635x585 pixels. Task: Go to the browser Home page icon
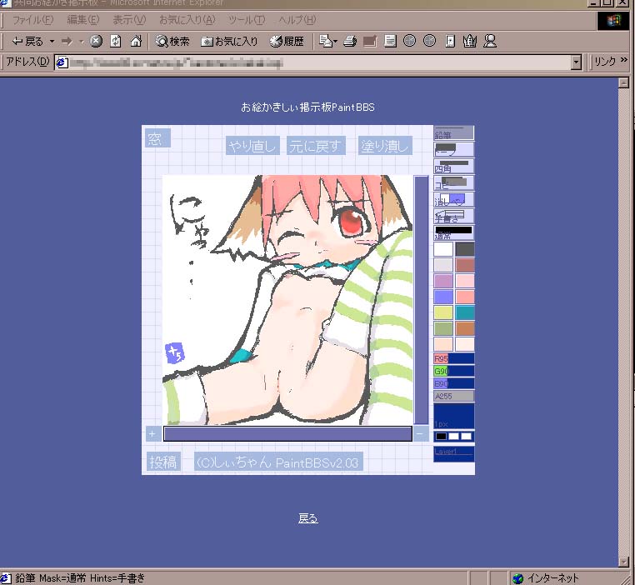135,40
